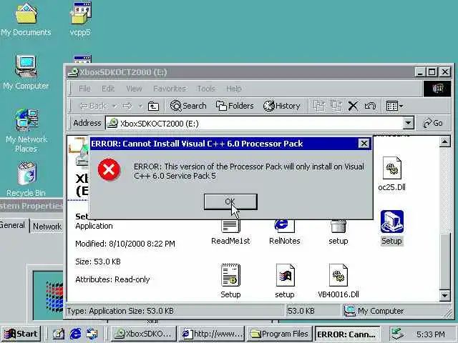Show the History pane
Viewport: 458px width, 343px height.
(x=281, y=106)
